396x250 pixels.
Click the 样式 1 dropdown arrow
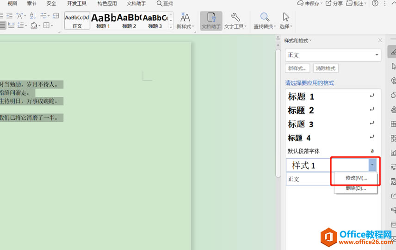click(372, 165)
